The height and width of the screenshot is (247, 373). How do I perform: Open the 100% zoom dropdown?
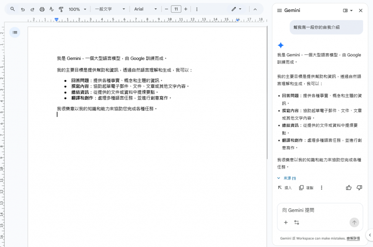[x=77, y=9]
